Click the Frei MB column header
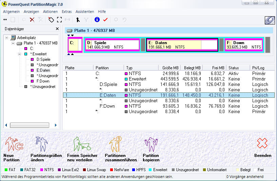Viewport: 277px width, 181px height. [x=215, y=68]
